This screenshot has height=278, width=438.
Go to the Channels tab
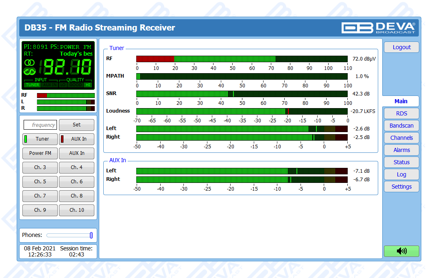click(x=401, y=138)
